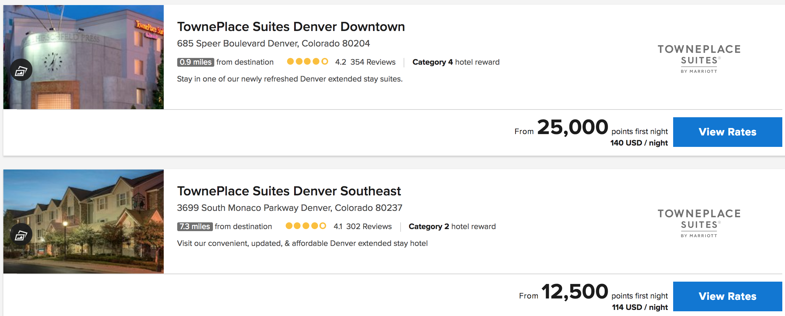Open Denver Downtown hotel photo thumbnail
Viewport: 785px width, 316px height.
(x=84, y=57)
